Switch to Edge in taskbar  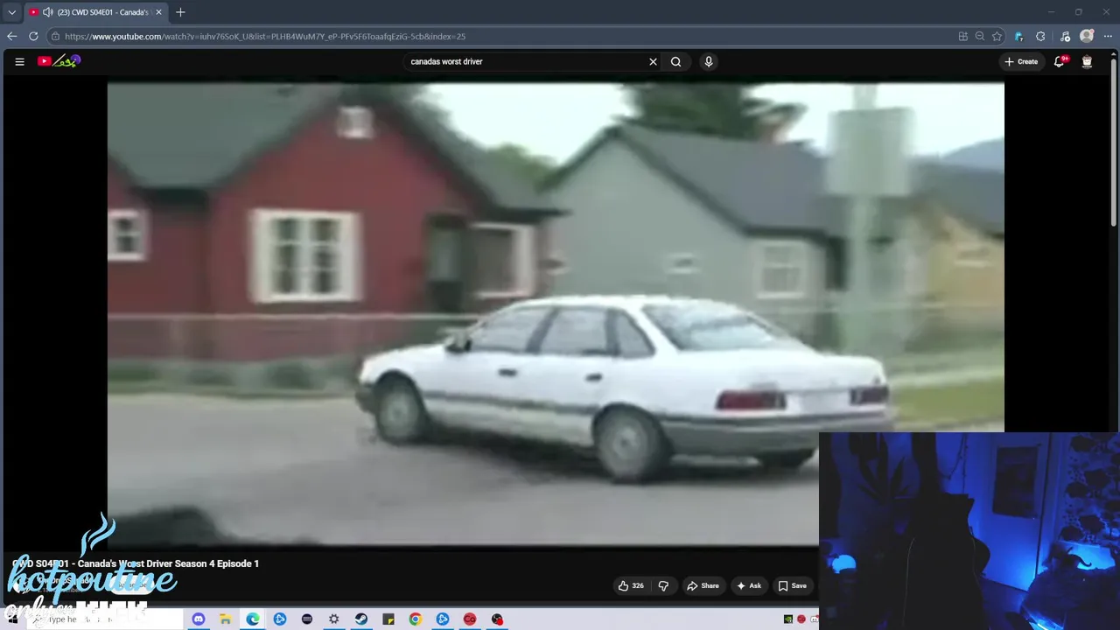pos(253,619)
